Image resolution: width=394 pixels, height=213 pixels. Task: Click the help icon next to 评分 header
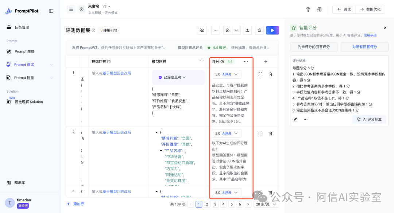tap(222, 62)
